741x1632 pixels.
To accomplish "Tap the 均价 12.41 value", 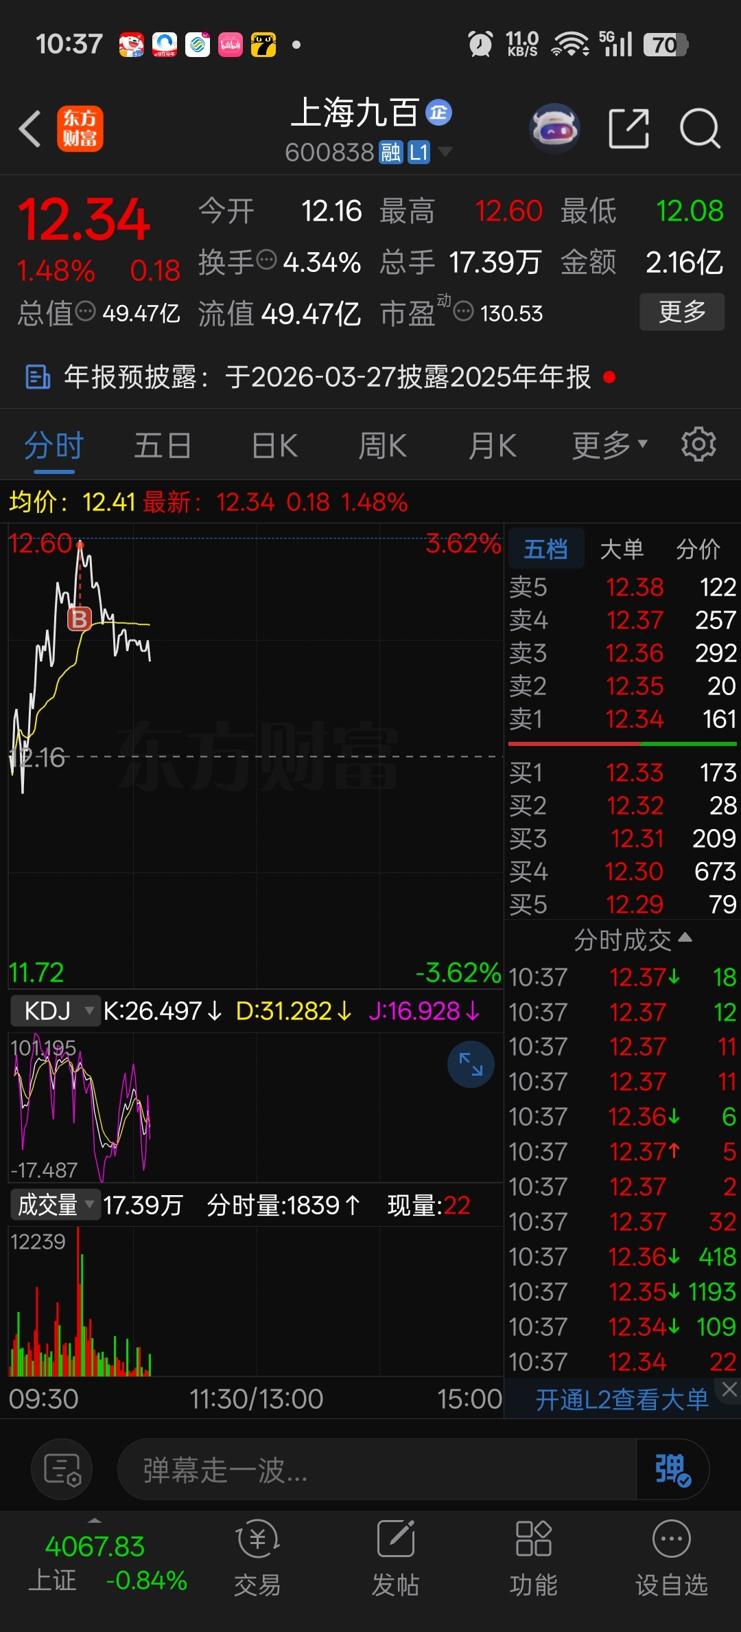I will click(x=109, y=502).
